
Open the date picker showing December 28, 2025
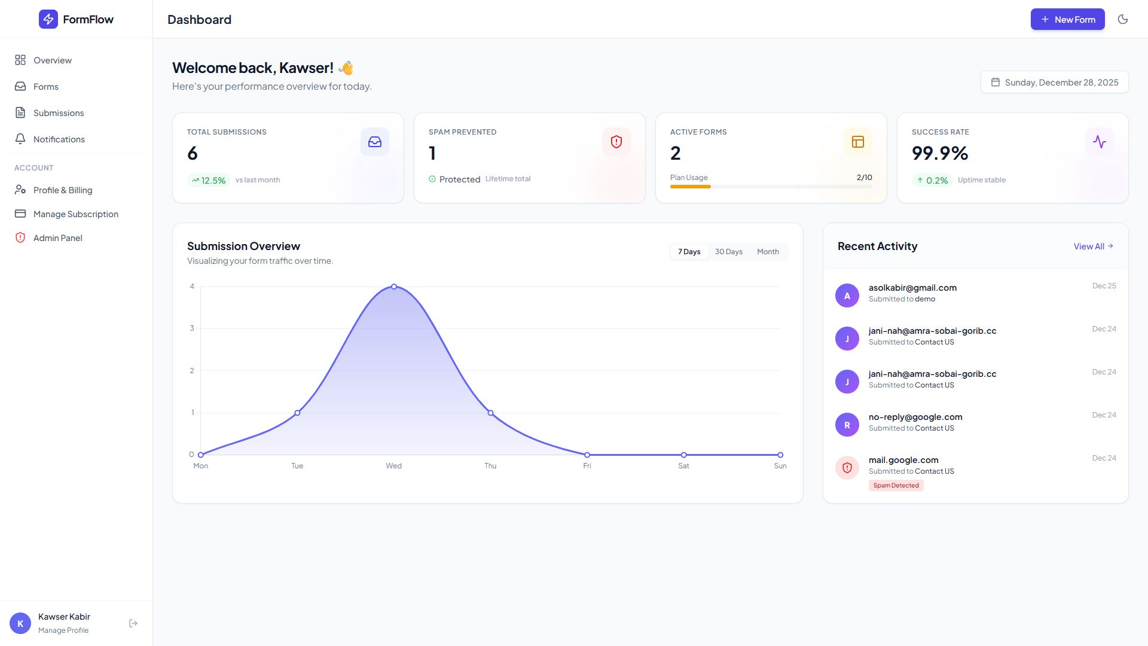pos(1055,83)
